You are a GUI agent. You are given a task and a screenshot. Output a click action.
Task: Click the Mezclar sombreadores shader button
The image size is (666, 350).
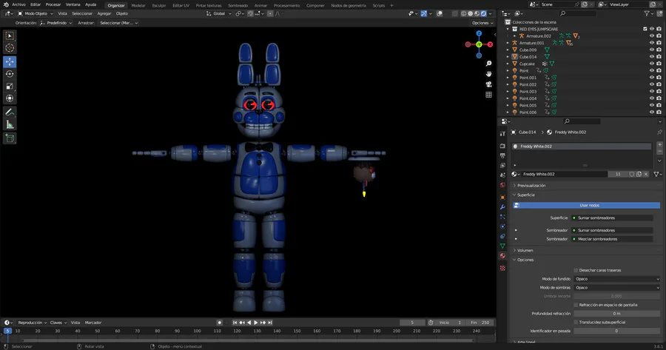click(612, 239)
